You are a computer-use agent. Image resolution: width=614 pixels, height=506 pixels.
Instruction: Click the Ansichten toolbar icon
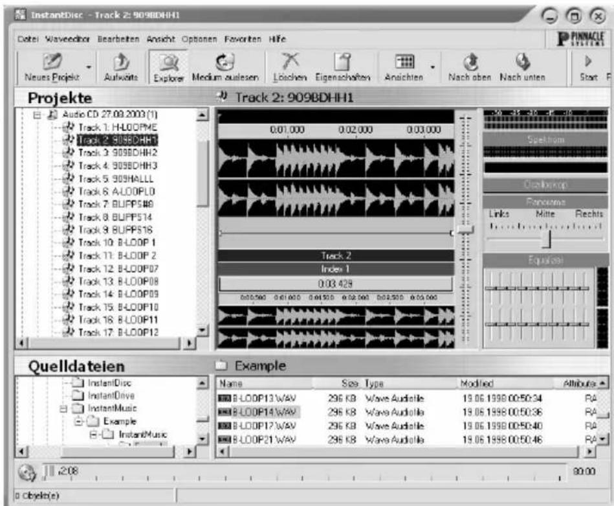pos(404,62)
